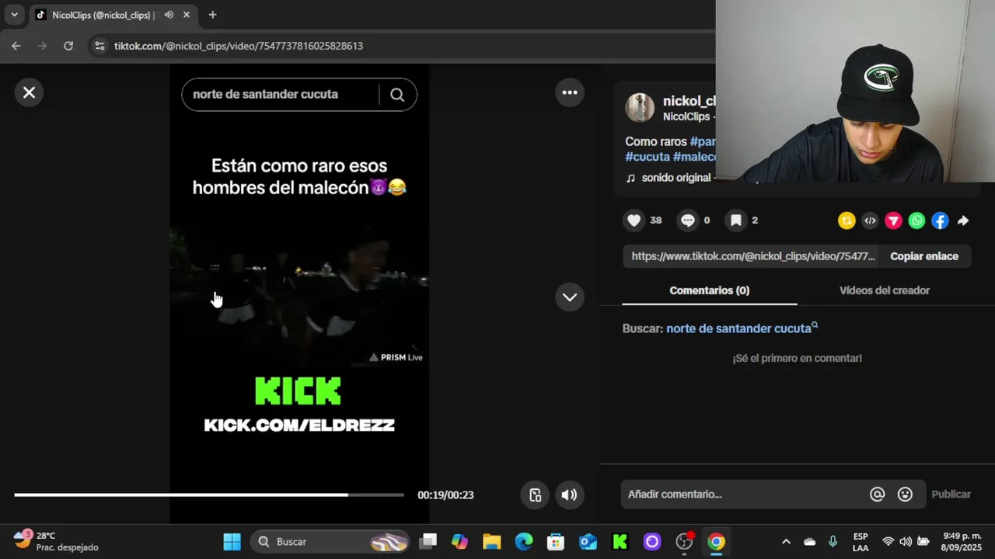Seek along the video progress bar
This screenshot has height=559, width=995.
pos(209,495)
